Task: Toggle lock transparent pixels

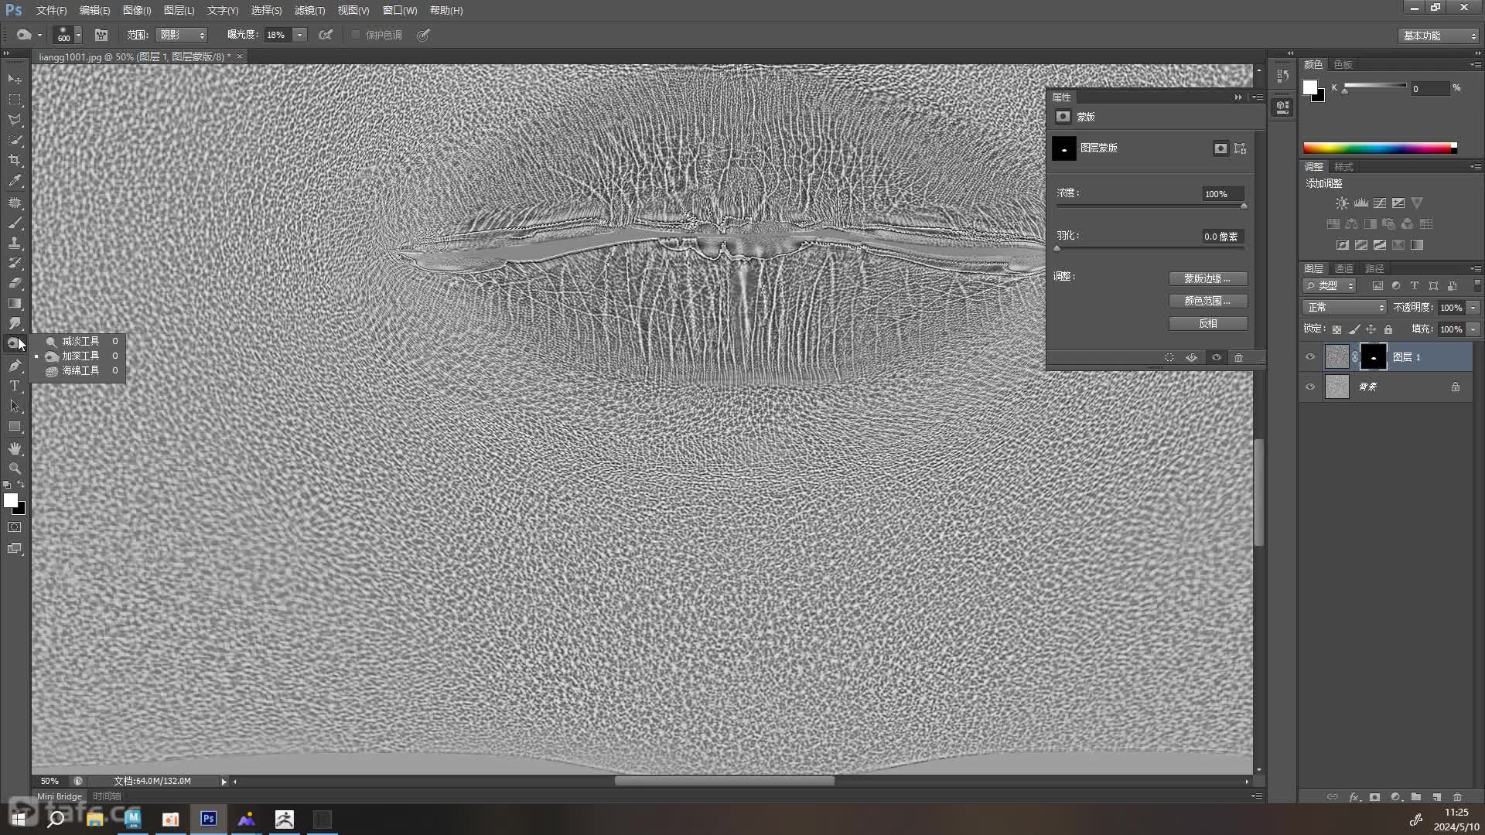Action: tap(1336, 329)
